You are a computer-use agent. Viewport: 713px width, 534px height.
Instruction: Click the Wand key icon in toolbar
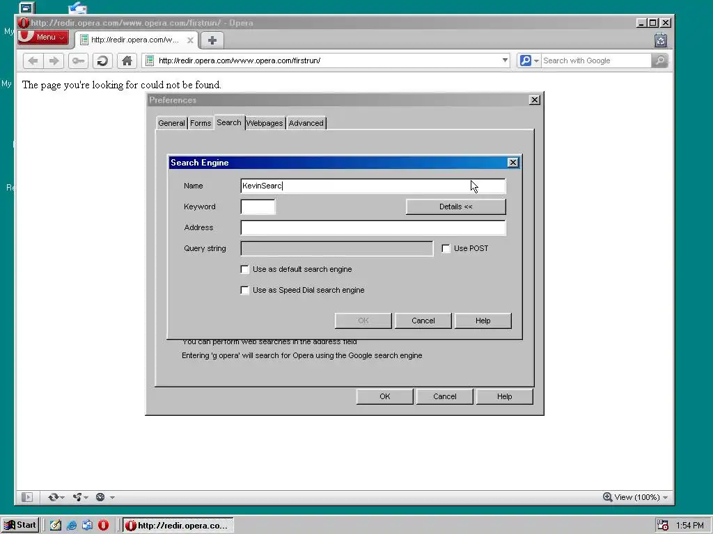point(78,61)
